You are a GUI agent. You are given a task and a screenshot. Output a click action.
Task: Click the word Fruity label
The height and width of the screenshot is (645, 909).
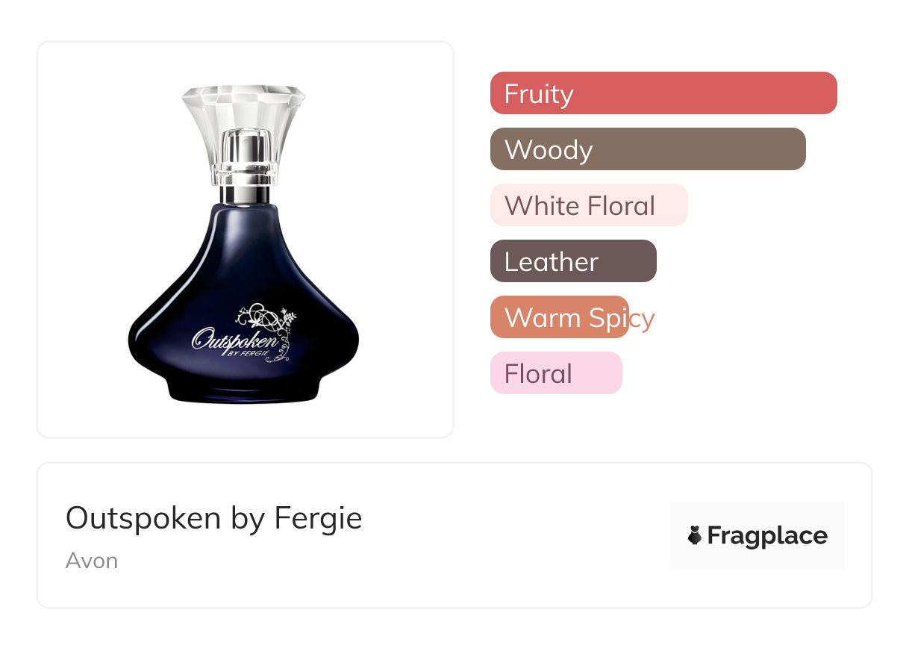[x=539, y=94]
